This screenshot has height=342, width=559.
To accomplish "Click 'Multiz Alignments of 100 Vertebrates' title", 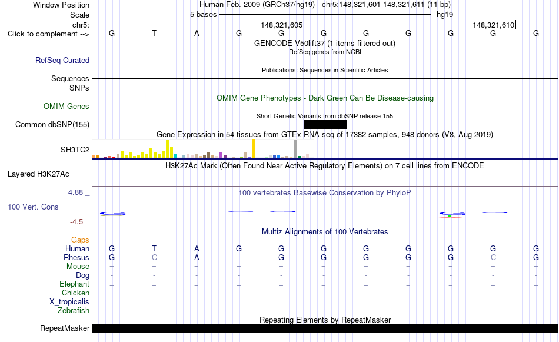I will 325,232.
